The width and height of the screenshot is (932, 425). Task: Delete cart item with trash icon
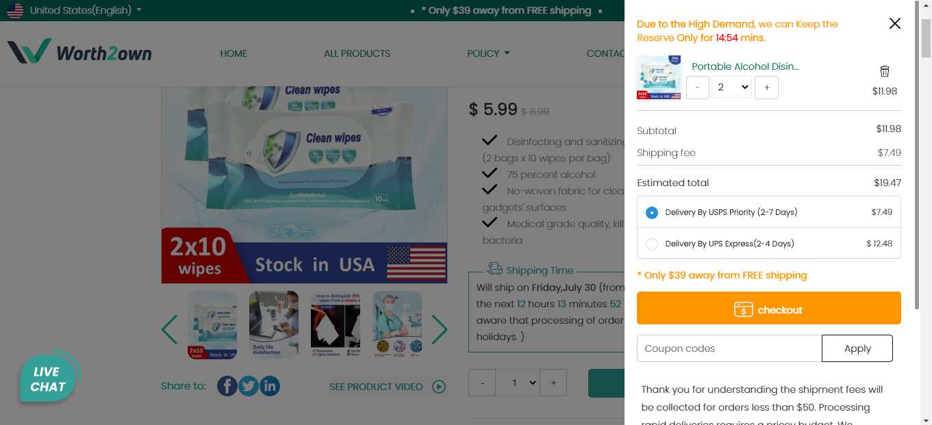tap(885, 71)
